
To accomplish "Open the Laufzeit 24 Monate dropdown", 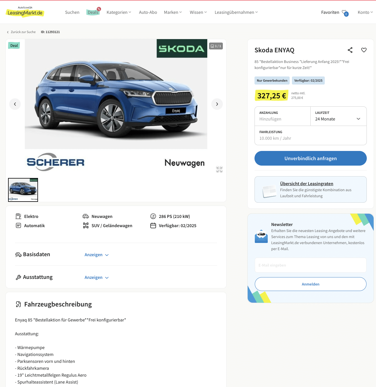I will 339,116.
